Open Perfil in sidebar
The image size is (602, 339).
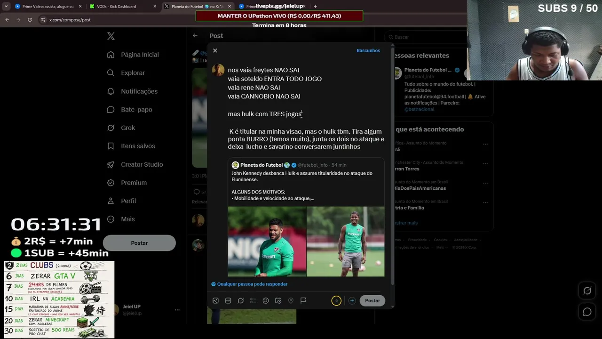(x=122, y=201)
